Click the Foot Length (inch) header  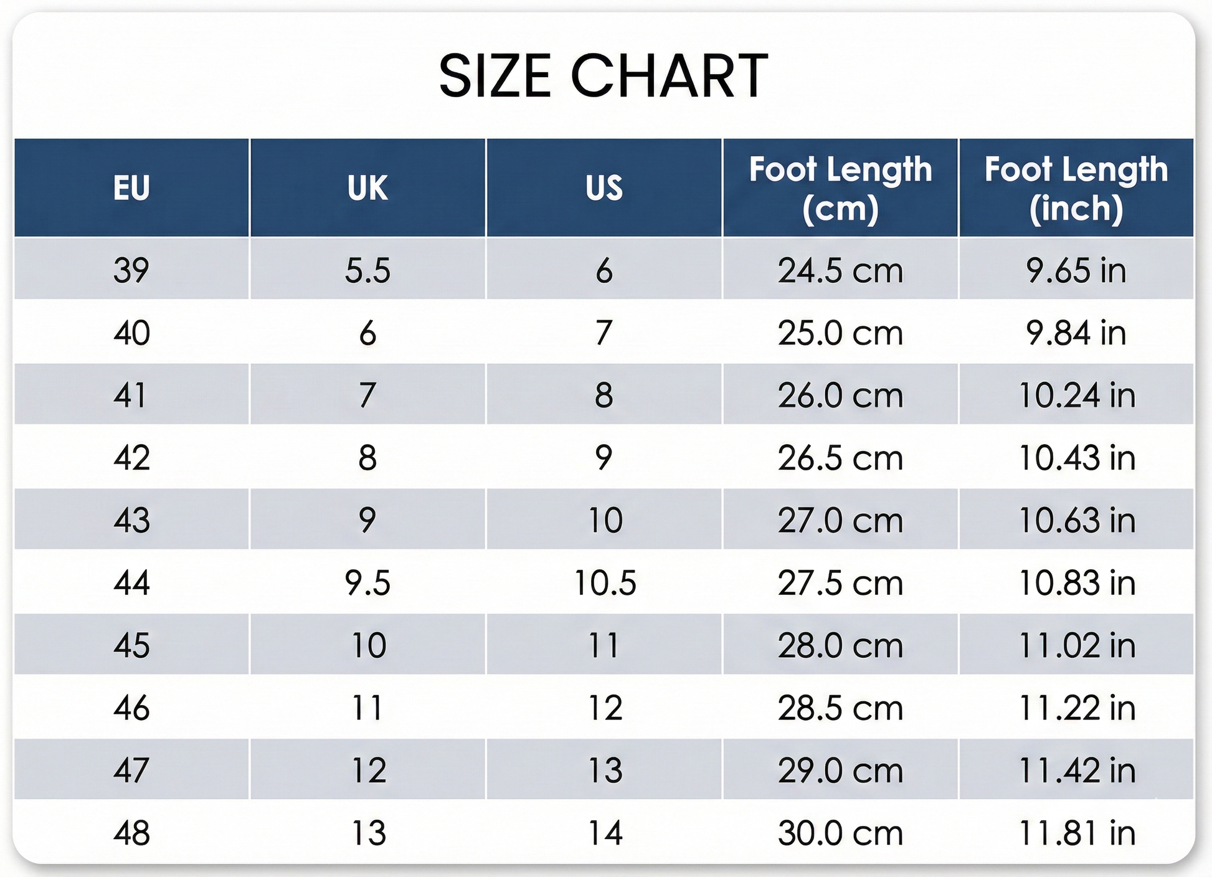click(x=1076, y=187)
